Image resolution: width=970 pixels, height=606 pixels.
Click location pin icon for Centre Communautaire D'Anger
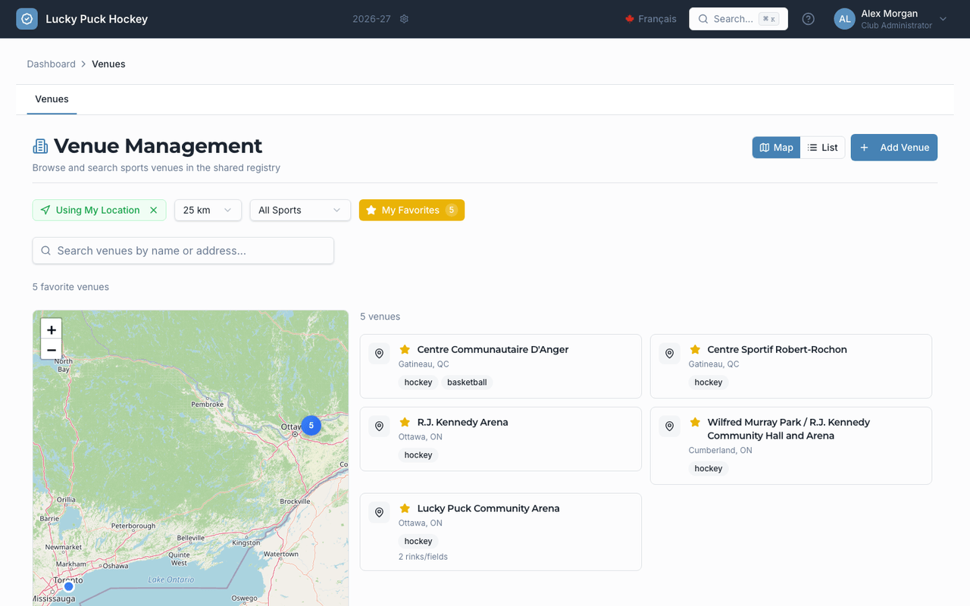(380, 353)
